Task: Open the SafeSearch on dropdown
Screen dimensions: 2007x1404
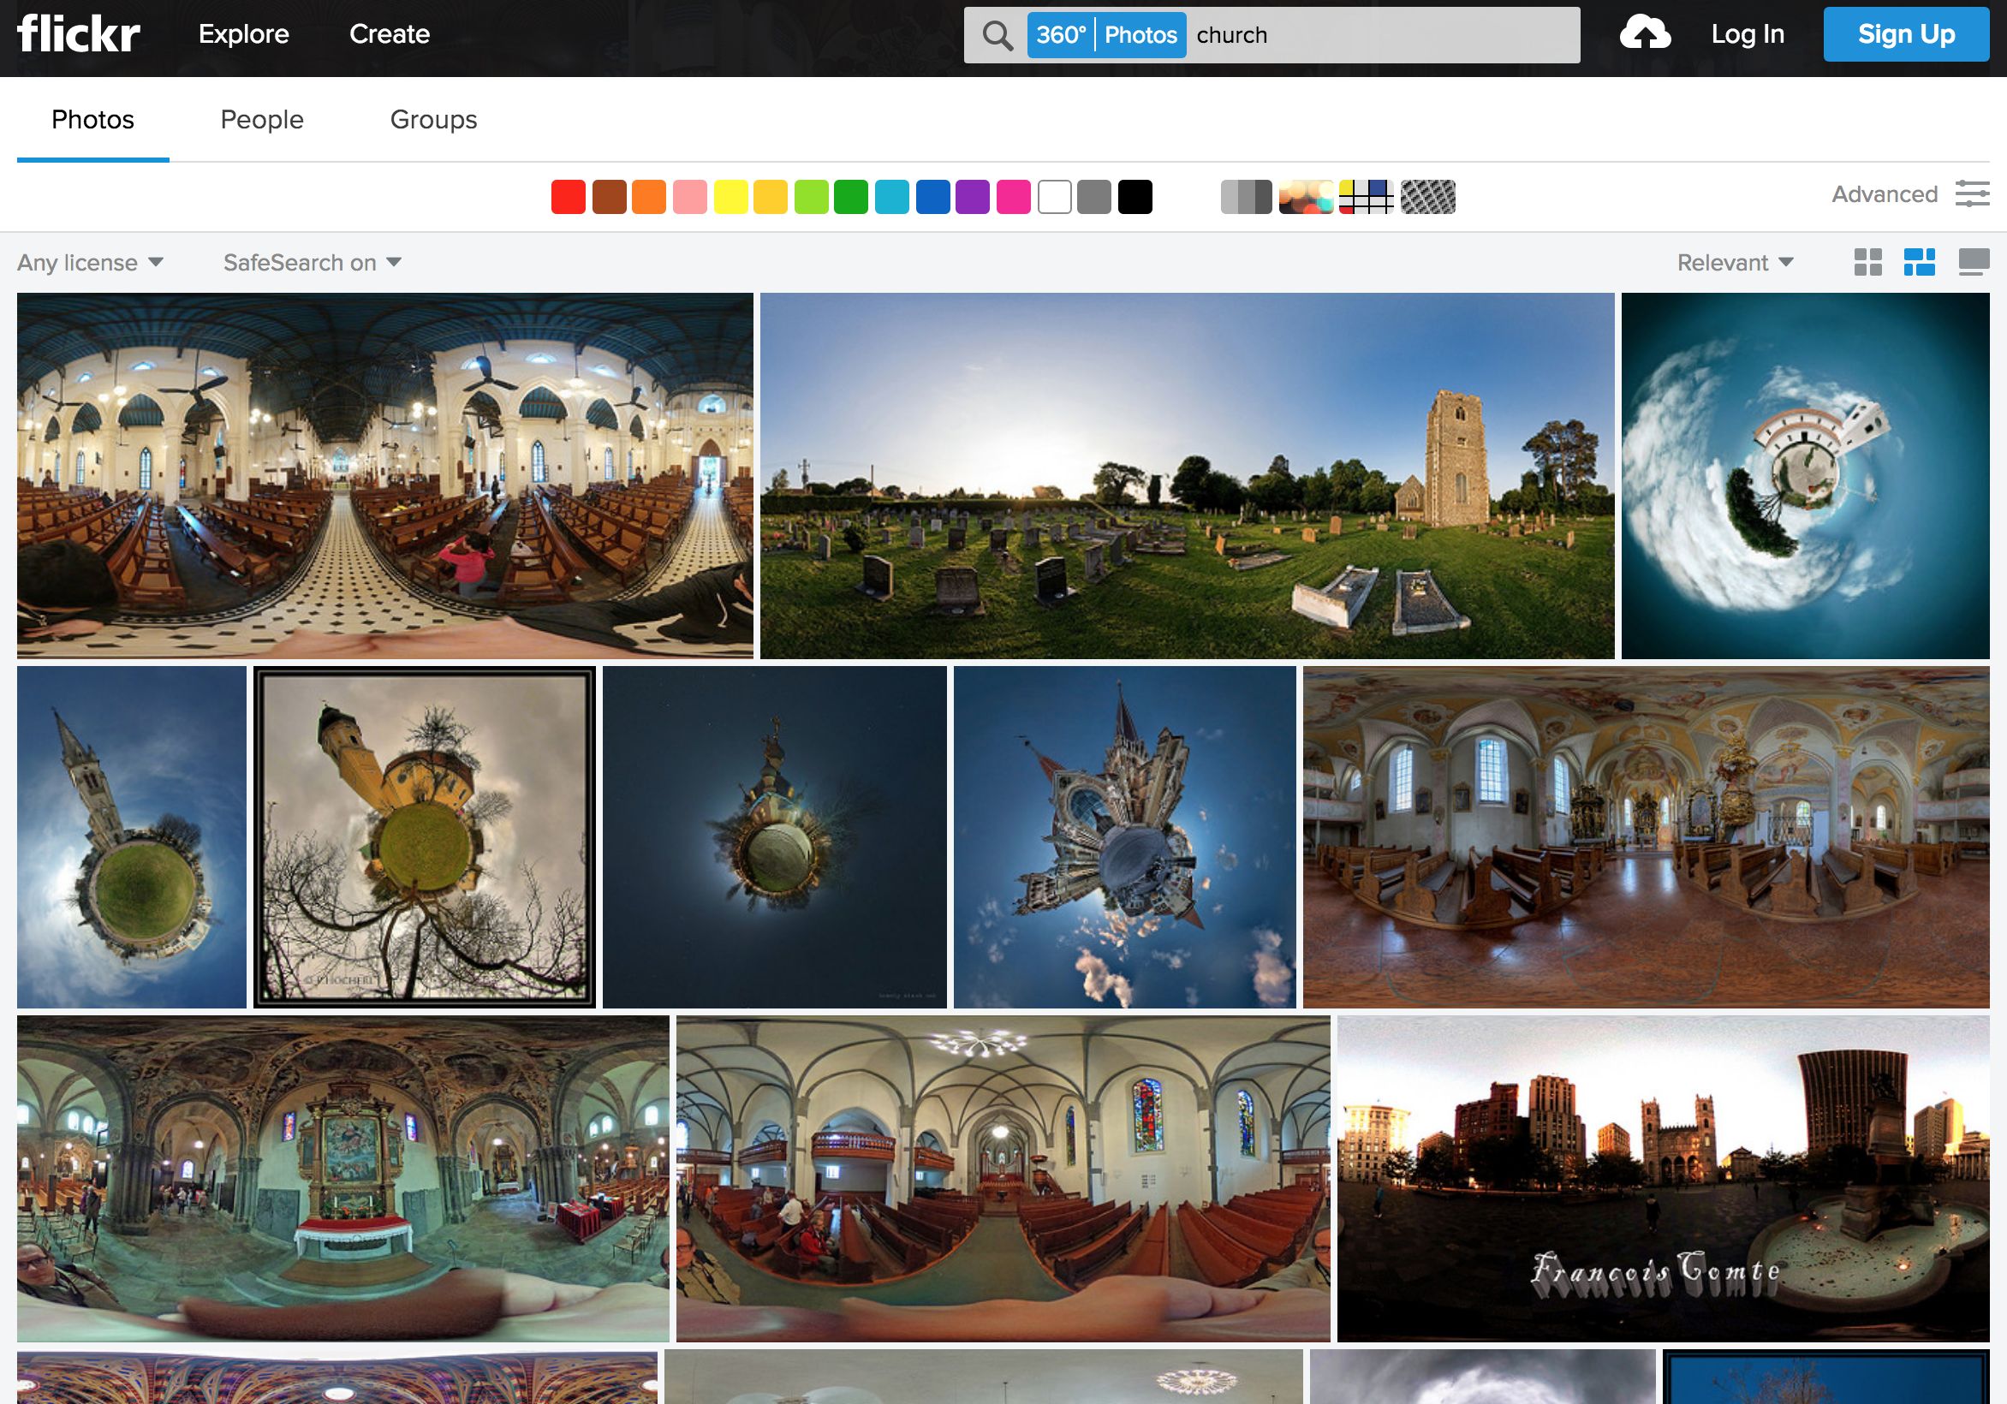Action: point(312,262)
